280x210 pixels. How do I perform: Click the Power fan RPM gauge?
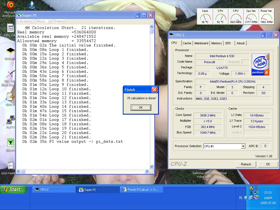point(266,16)
